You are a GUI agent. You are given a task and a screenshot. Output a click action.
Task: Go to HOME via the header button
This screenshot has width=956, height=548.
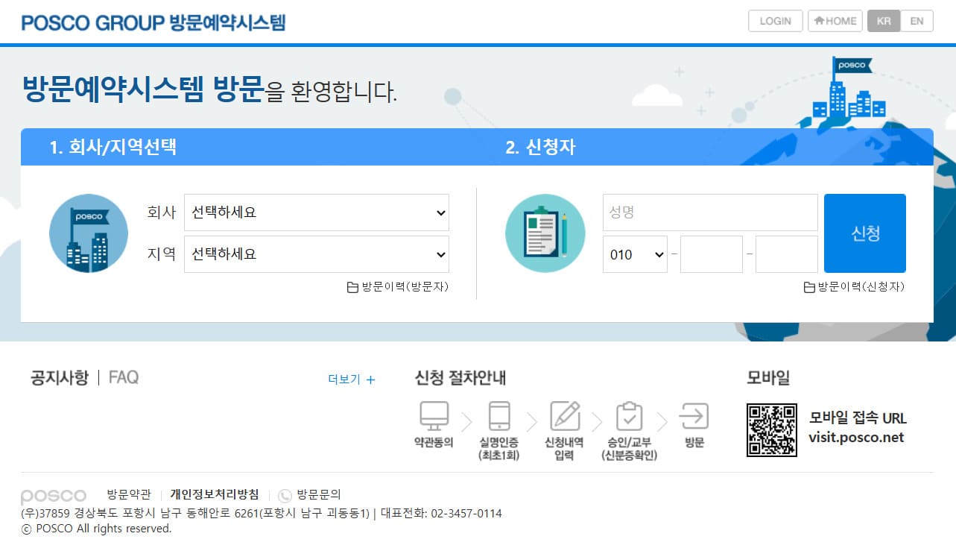tap(835, 21)
